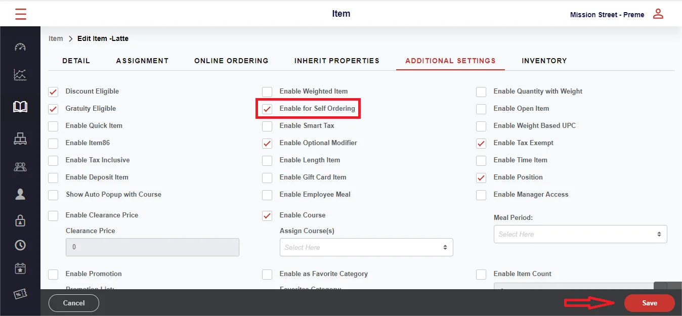Click the Clearance Price input field
Viewport: 682px width, 316px height.
152,247
